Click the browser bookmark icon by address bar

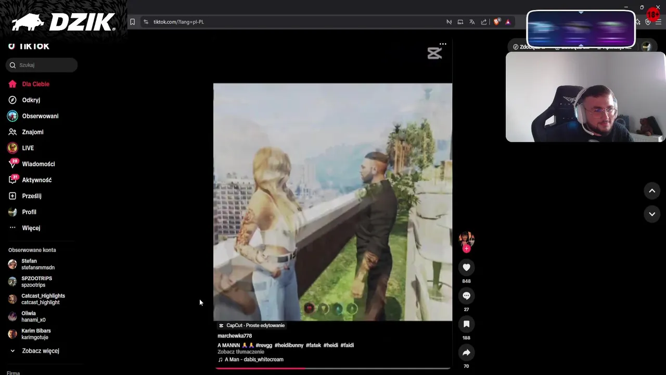point(132,22)
